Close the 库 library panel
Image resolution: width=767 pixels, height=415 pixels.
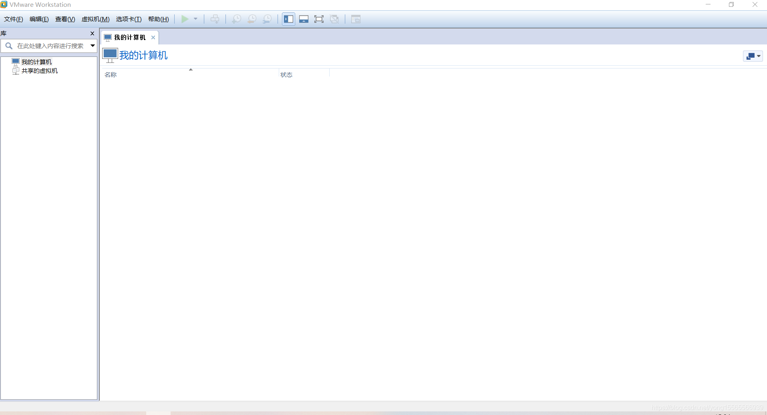(92, 34)
